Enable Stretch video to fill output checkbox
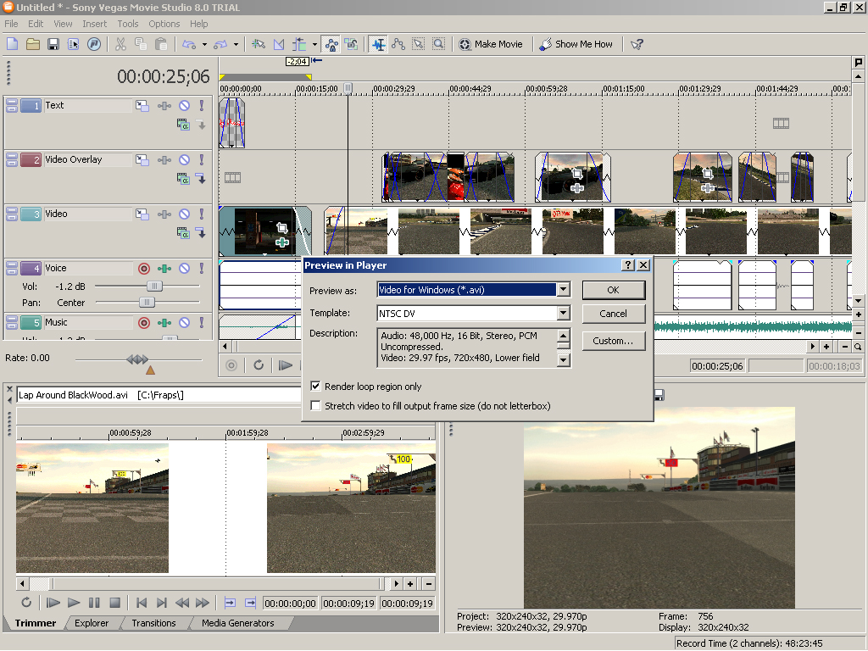The height and width of the screenshot is (651, 868). click(316, 406)
